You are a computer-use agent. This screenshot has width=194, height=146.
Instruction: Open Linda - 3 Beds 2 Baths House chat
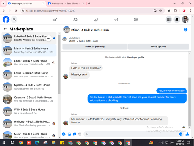29,63
